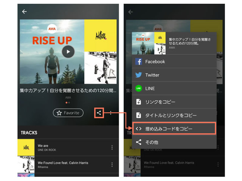
Task: Toggle the Favorite star button
Action: 68,113
